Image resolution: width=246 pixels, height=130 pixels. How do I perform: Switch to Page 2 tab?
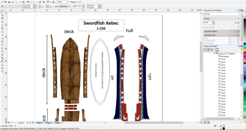[x=49, y=123]
